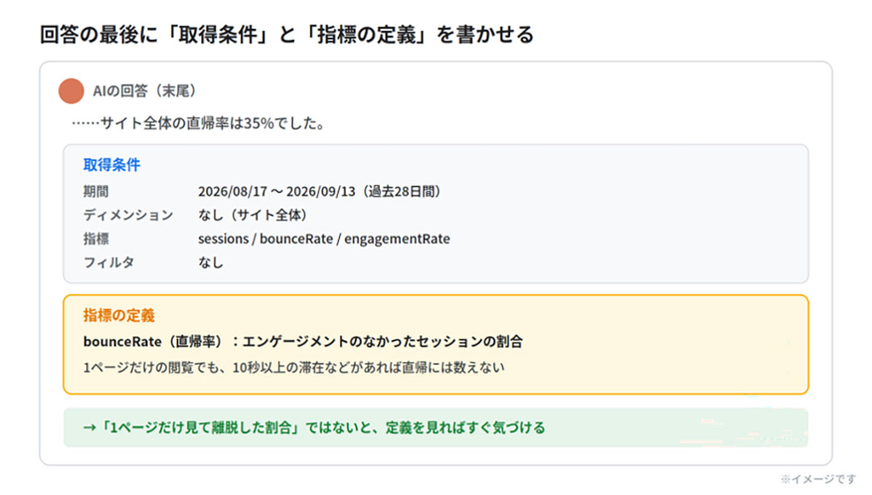Select the bold bounceRate（直帰率） definition line
Image resolution: width=872 pixels, height=495 pixels.
tap(303, 341)
